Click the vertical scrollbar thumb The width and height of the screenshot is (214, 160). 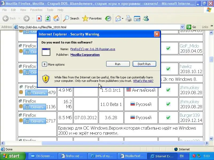(x=211, y=59)
